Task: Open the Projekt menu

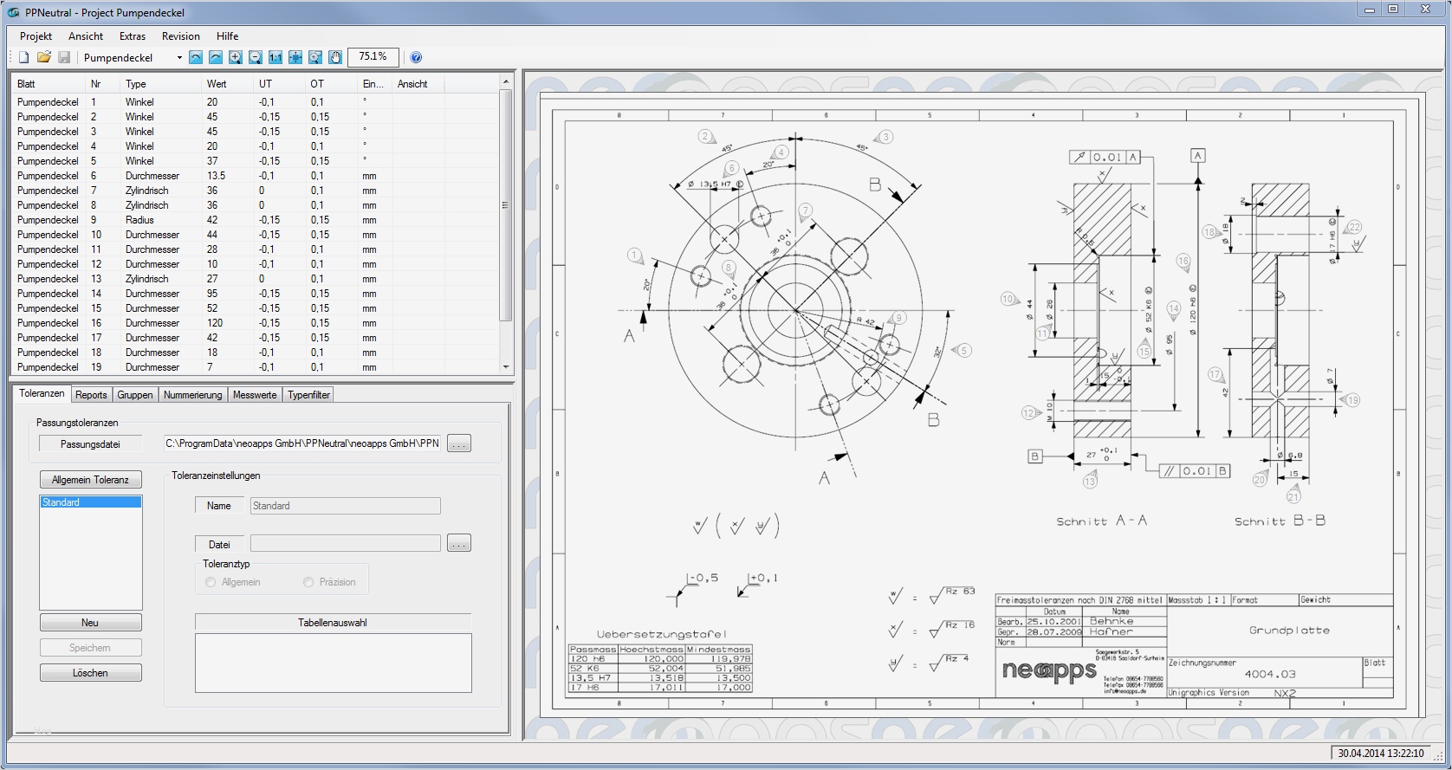Action: pos(36,36)
